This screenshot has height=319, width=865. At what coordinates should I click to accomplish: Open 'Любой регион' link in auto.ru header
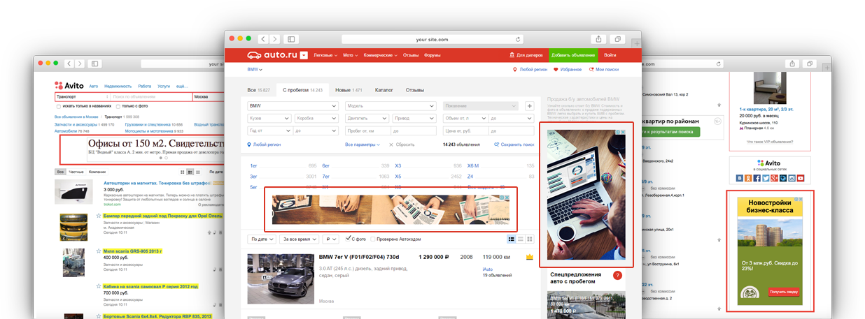[x=530, y=70]
